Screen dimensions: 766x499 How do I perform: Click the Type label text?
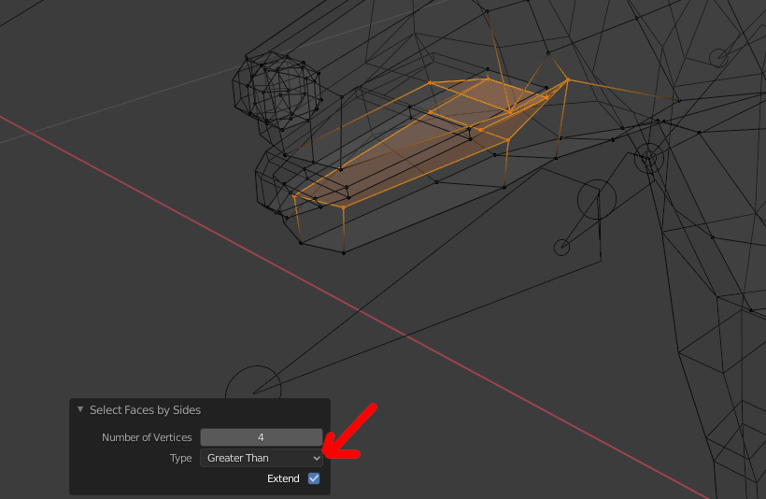pyautogui.click(x=180, y=458)
